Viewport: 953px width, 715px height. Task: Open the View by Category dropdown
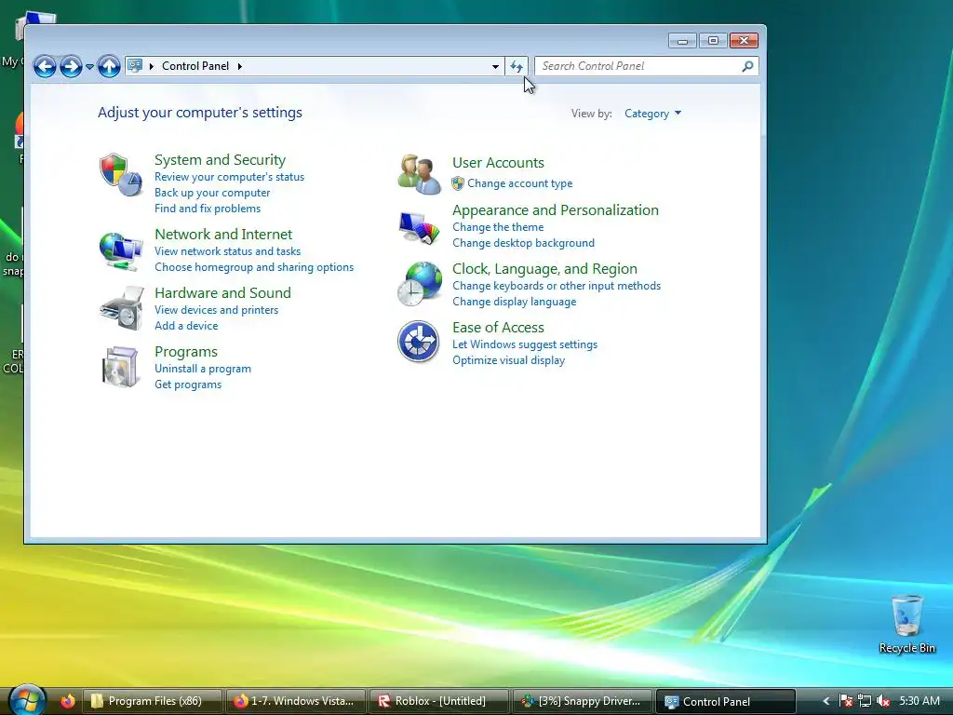pyautogui.click(x=652, y=114)
